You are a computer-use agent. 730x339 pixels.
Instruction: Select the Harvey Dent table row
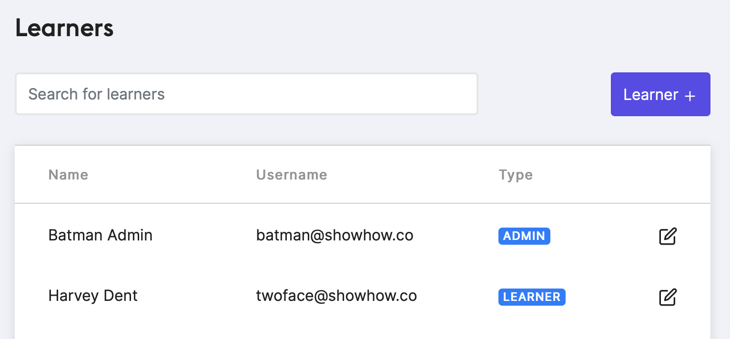(x=363, y=296)
